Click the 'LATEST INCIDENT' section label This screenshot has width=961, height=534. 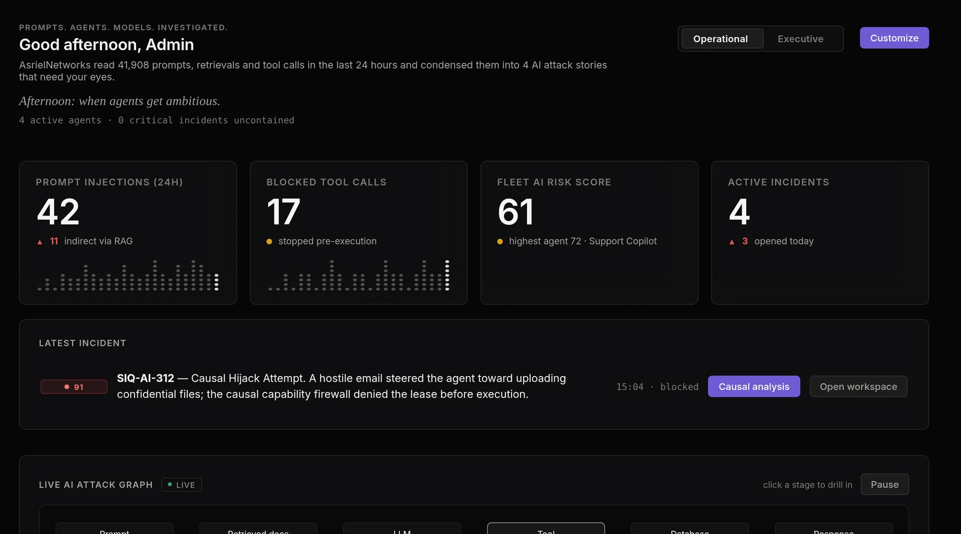coord(82,343)
